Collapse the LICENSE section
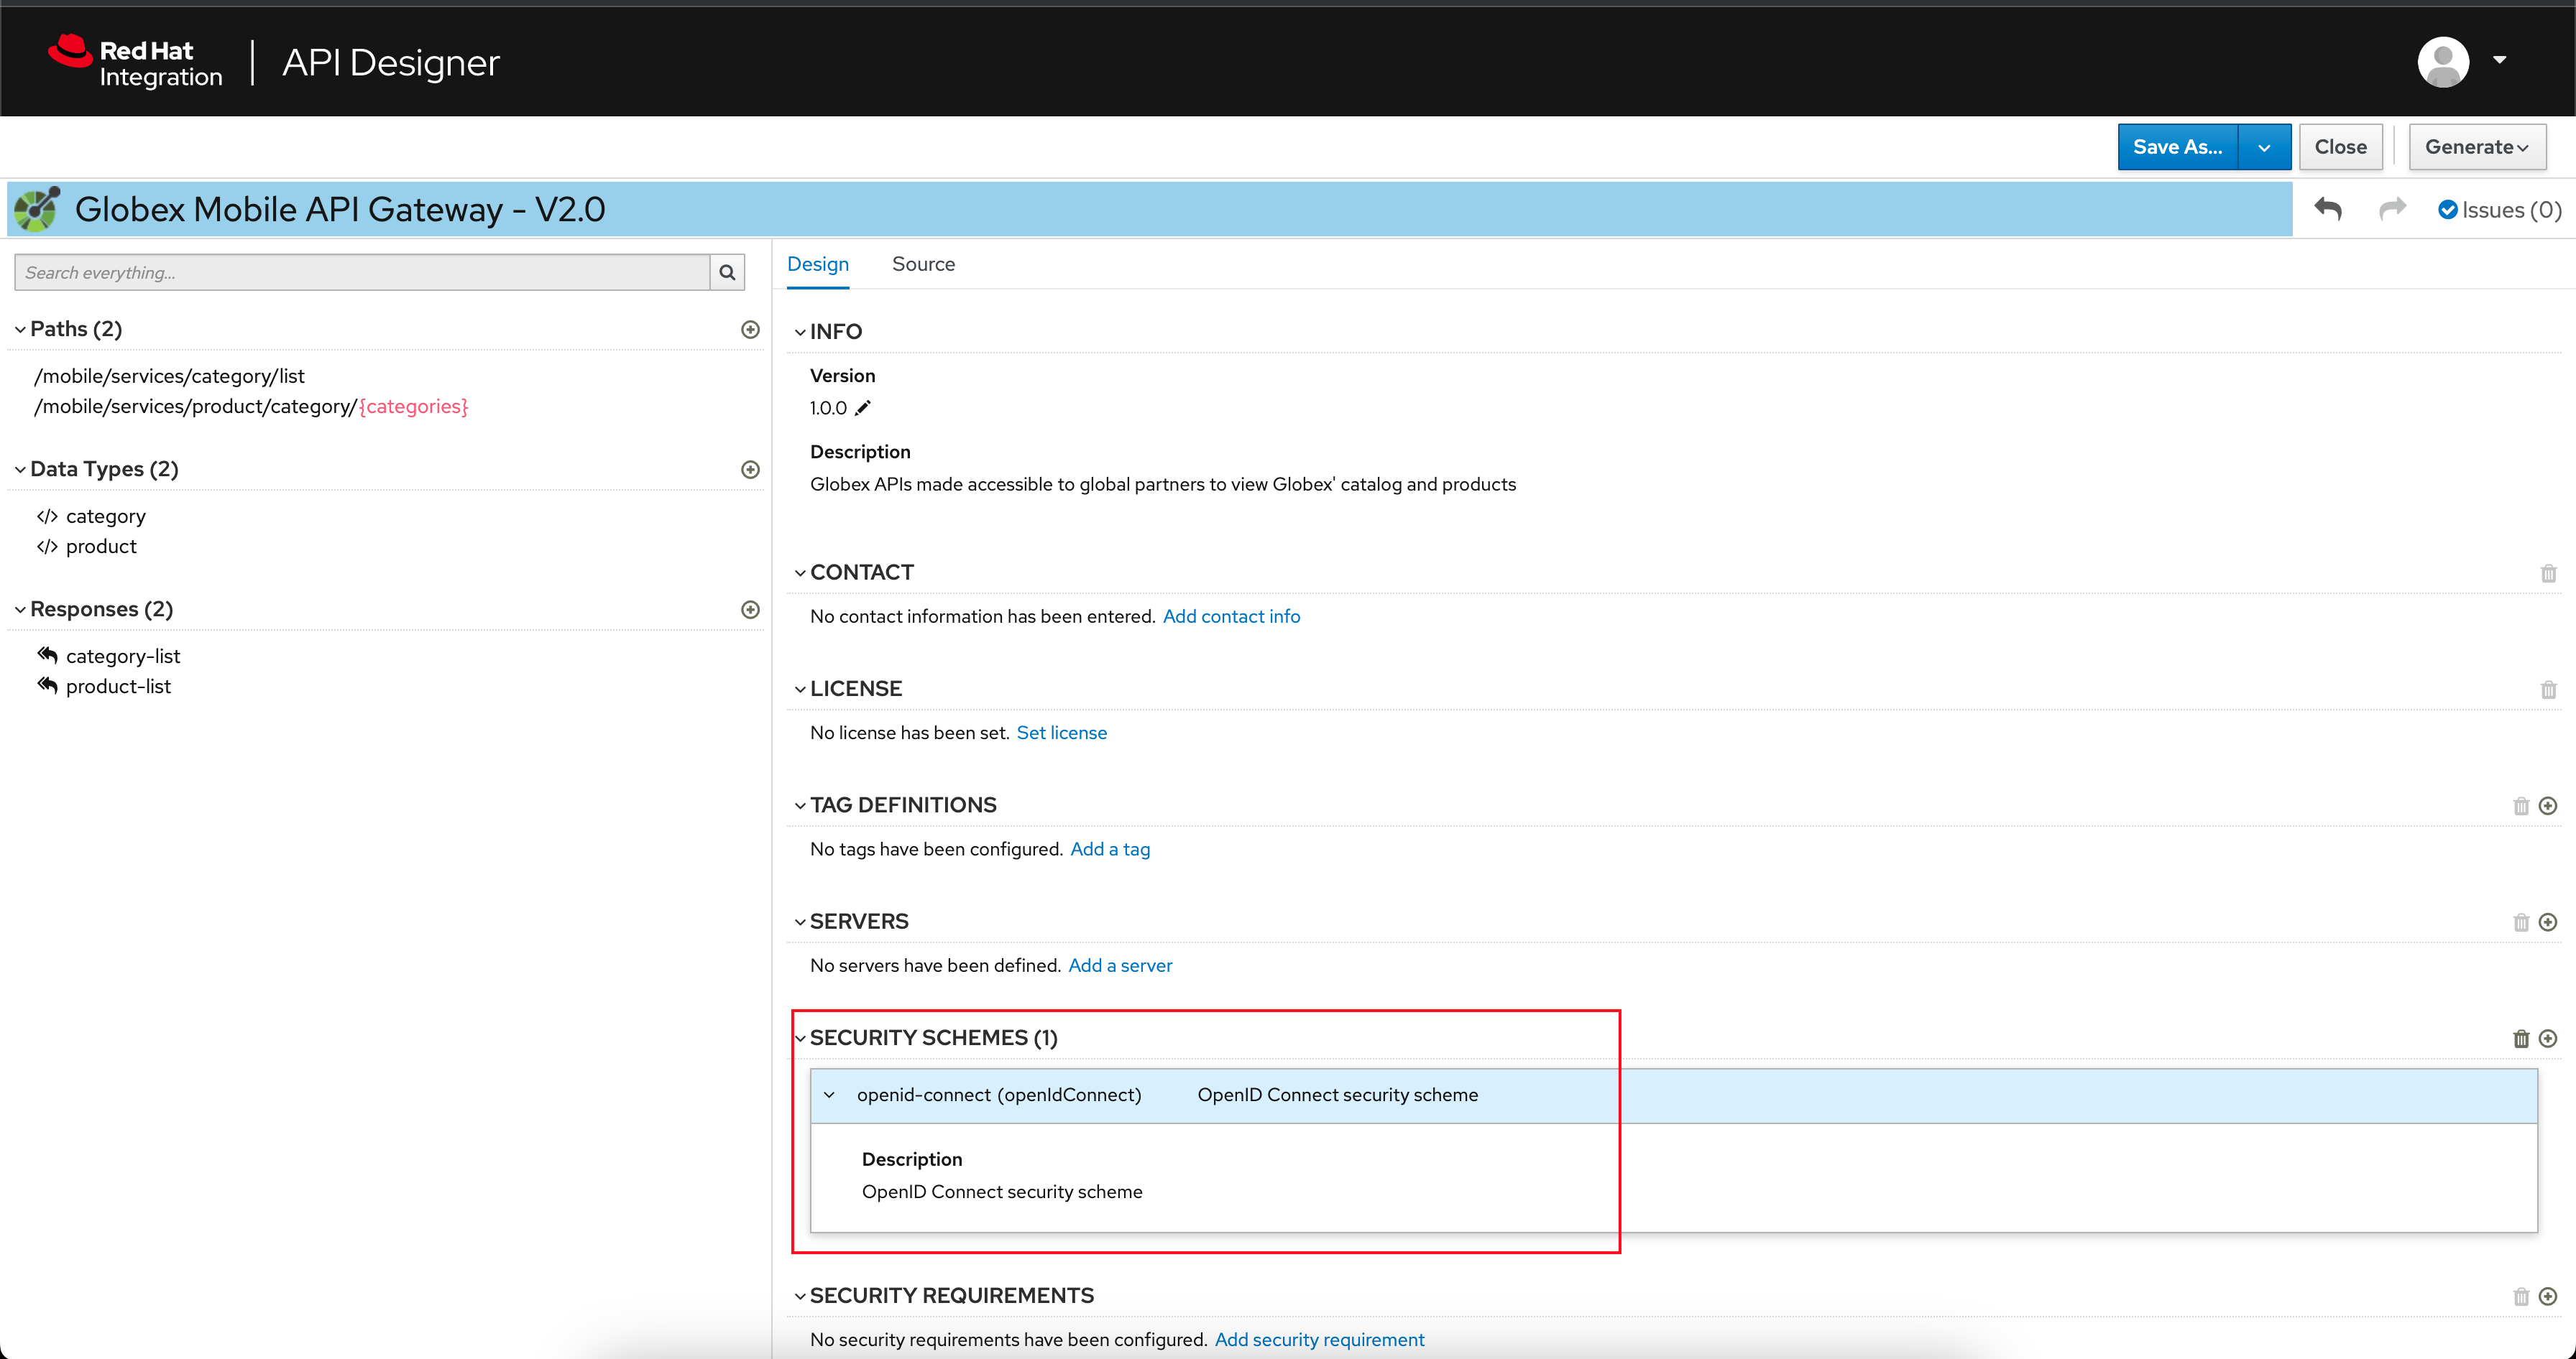Screen dimensions: 2576x1359 coord(800,689)
